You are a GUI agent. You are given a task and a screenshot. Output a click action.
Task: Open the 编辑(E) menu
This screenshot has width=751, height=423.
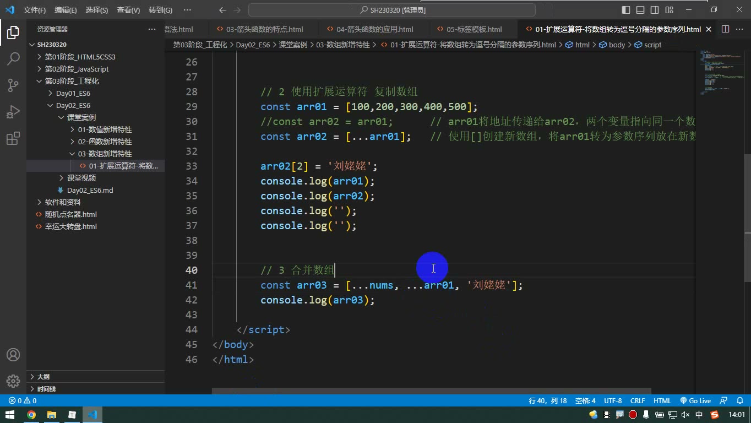(x=66, y=10)
